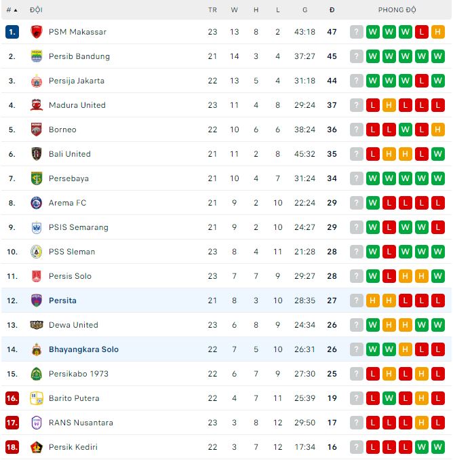This screenshot has width=453, height=462.
Task: Click the Persija Jakarta club crest
Action: pos(37,81)
